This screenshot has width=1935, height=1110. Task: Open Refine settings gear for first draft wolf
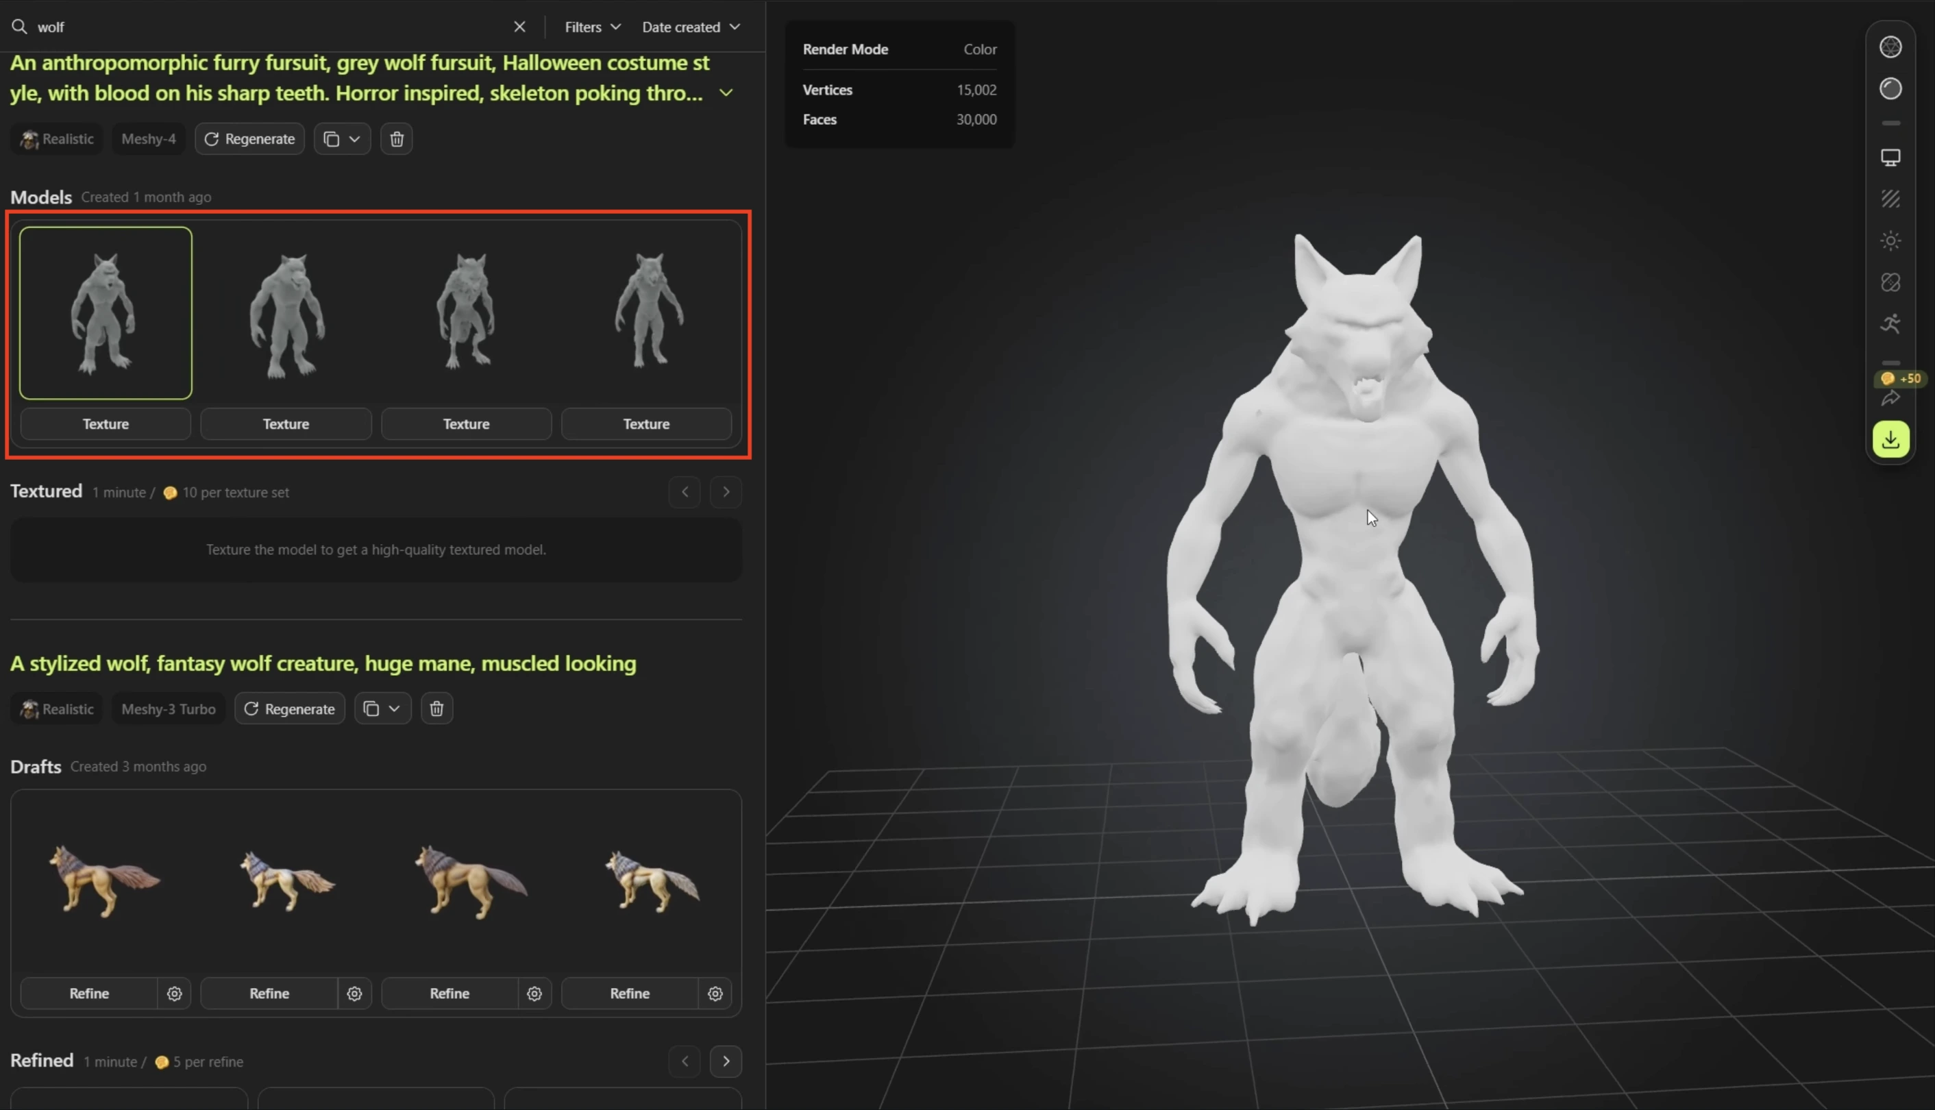(x=174, y=993)
